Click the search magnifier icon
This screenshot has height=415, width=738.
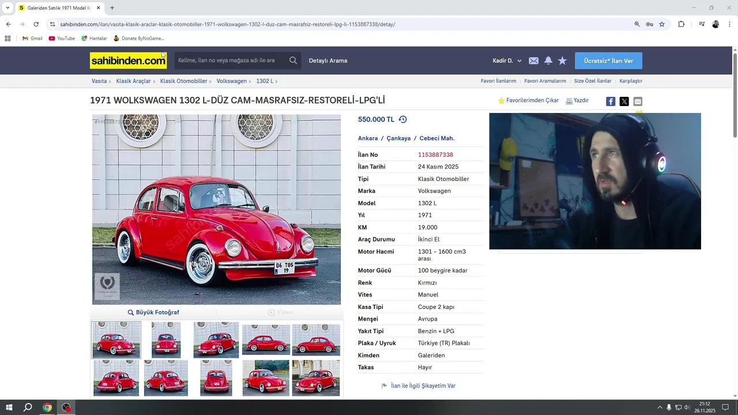[x=293, y=61]
